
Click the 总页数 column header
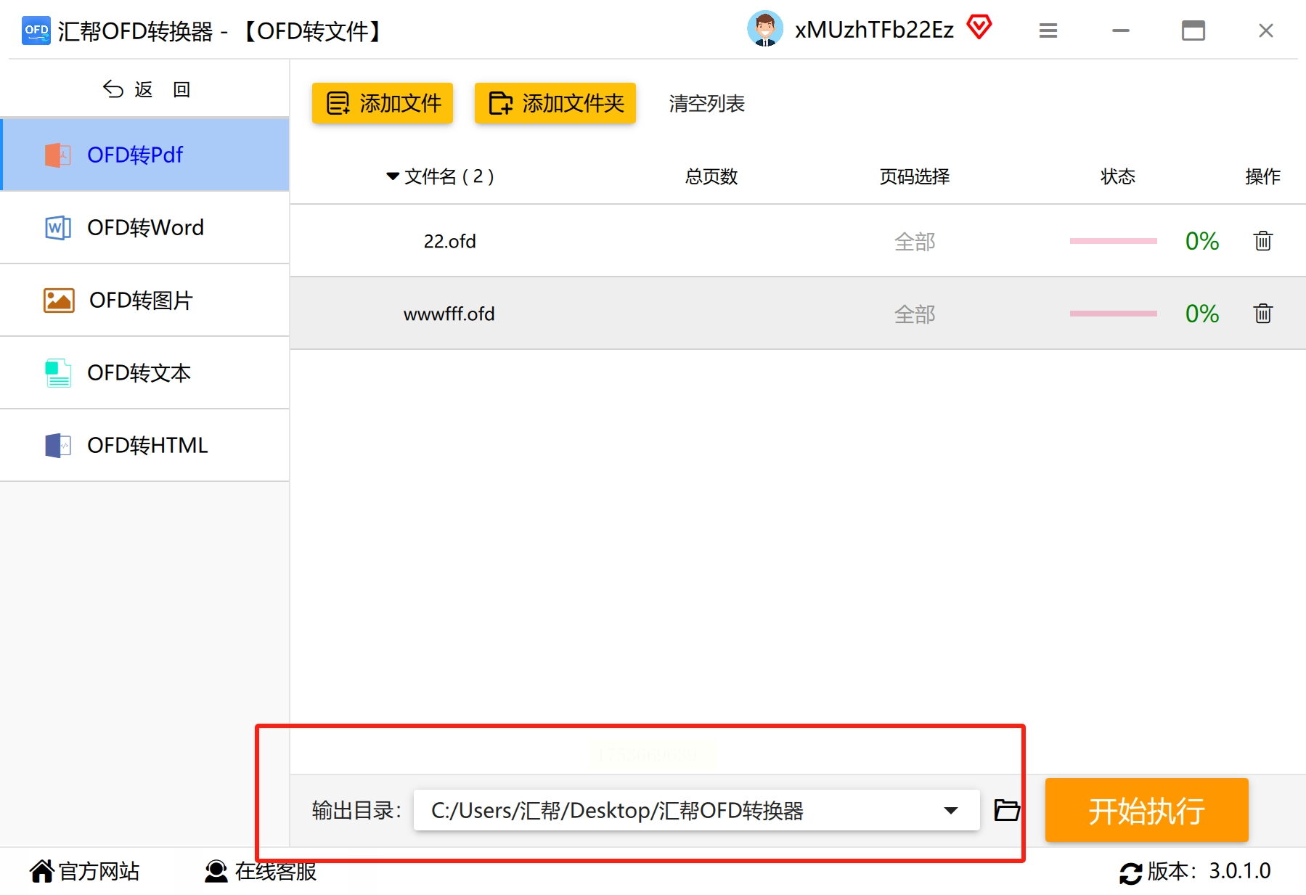[x=711, y=176]
